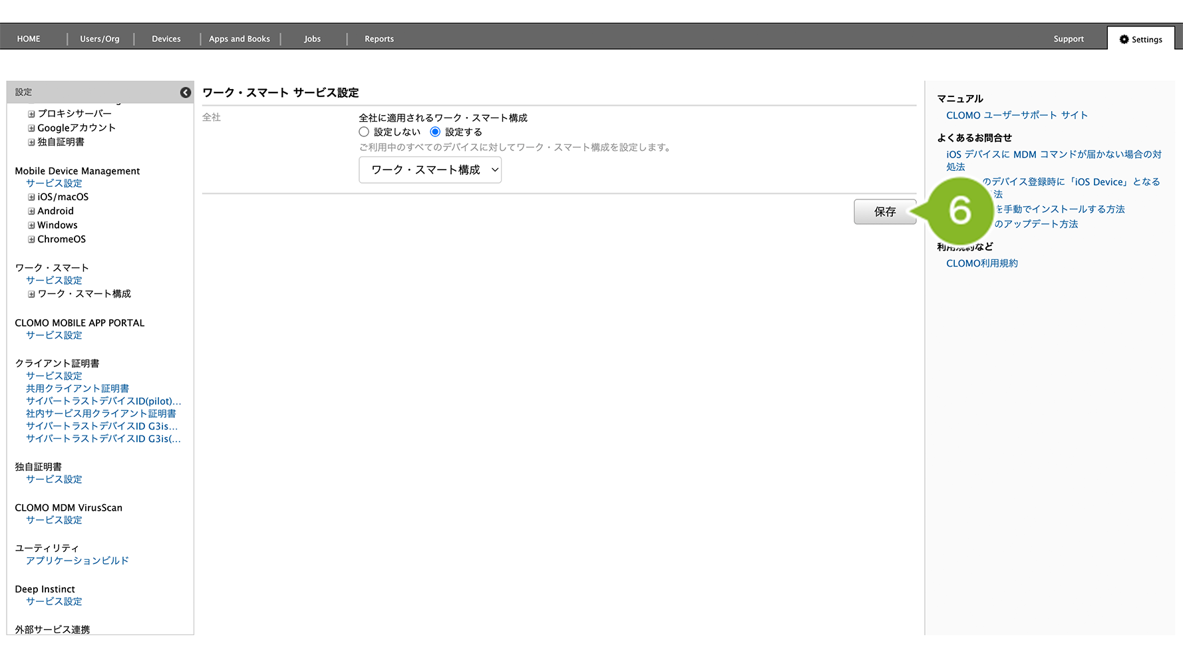Expand the Android tree node
The width and height of the screenshot is (1183, 665).
coord(31,211)
